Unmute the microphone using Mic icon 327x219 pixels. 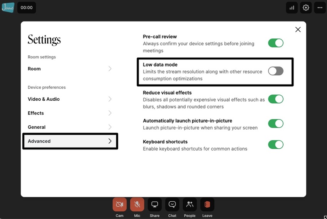137,204
